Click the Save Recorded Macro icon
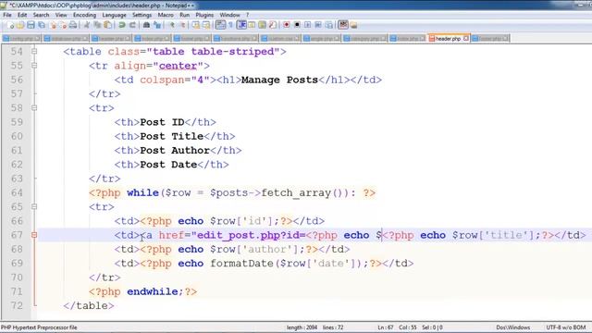Image resolution: width=592 pixels, height=333 pixels. coord(329,25)
